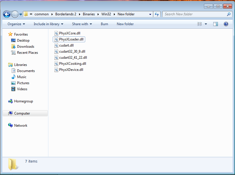
Task: Select Network in navigation pane
Action: (21, 126)
